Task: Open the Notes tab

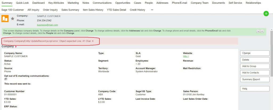Action: pyautogui.click(x=86, y=3)
